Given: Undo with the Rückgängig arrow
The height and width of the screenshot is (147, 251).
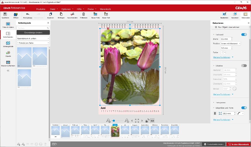Looking at the screenshot, I should click(x=28, y=14).
